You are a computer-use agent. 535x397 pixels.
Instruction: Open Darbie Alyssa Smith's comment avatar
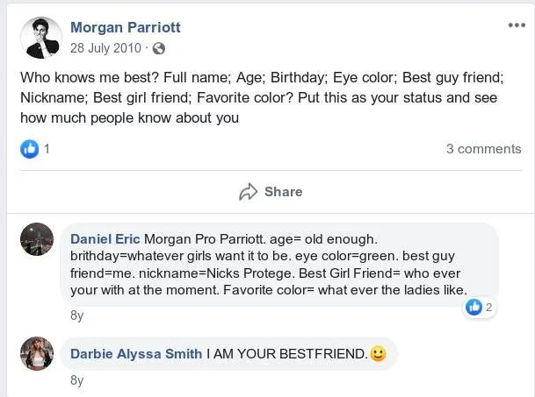[x=37, y=353]
